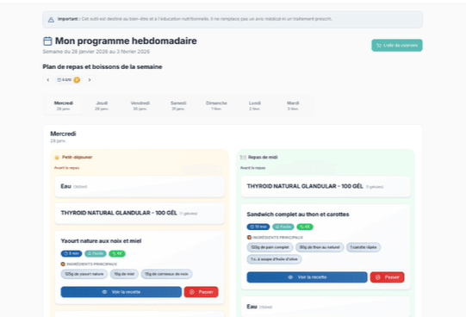Click the Yaourt nature aux noix et miel title
Screen dimensions: 466x317
coord(101,241)
